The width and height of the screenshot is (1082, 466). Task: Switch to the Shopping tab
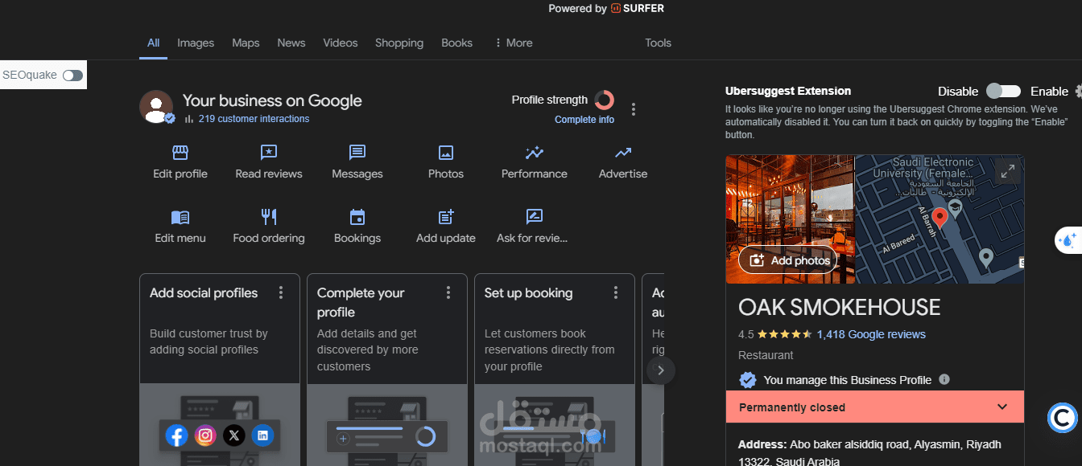399,43
